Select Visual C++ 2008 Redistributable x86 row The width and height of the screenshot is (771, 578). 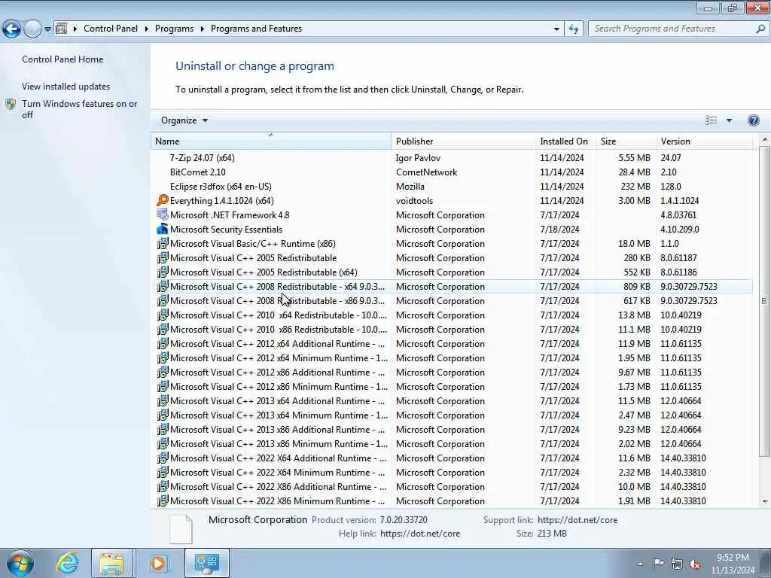452,301
